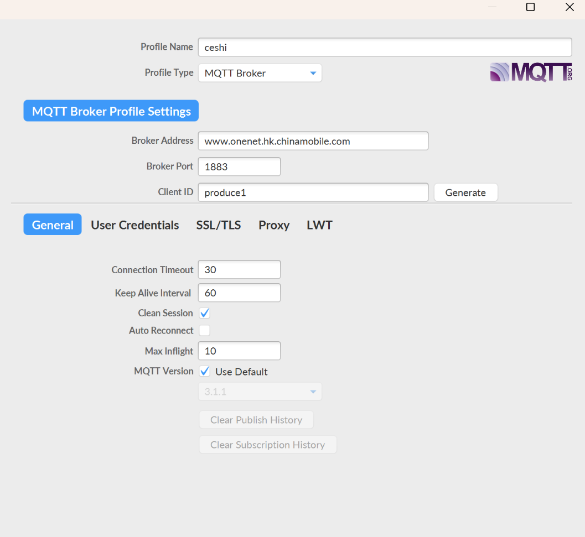Click Clear Subscription History button
Viewport: 585px width, 537px height.
tap(267, 445)
